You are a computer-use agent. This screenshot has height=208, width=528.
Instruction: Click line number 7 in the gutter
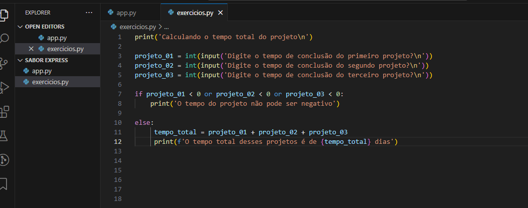(120, 94)
